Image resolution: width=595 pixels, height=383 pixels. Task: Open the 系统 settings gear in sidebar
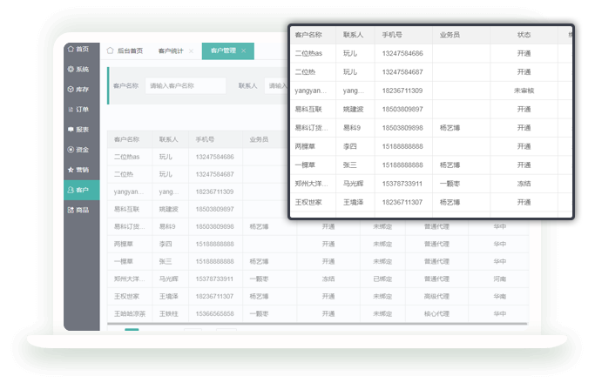(x=79, y=70)
